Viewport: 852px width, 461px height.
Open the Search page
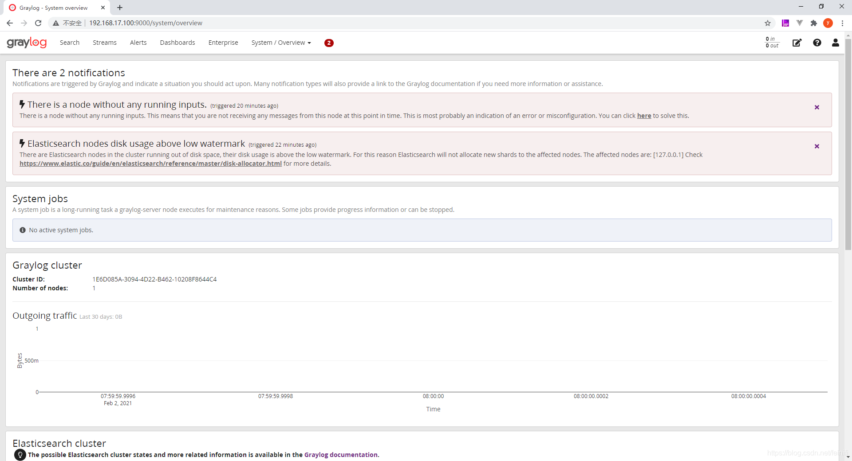tap(70, 43)
